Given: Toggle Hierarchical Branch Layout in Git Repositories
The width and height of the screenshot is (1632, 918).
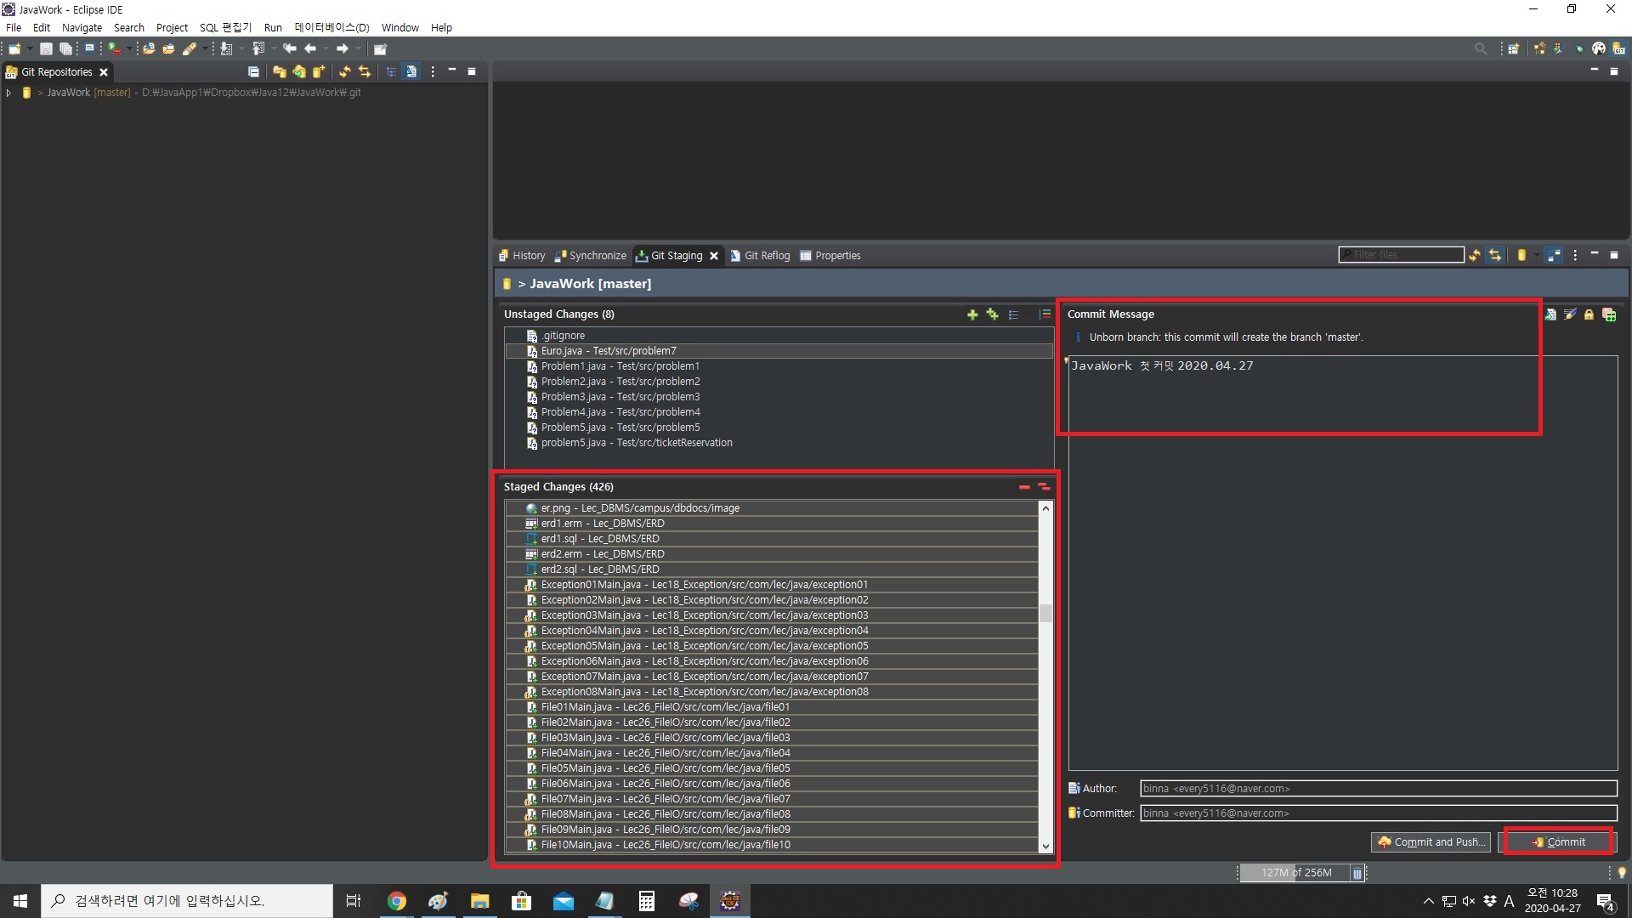Looking at the screenshot, I should 391,72.
